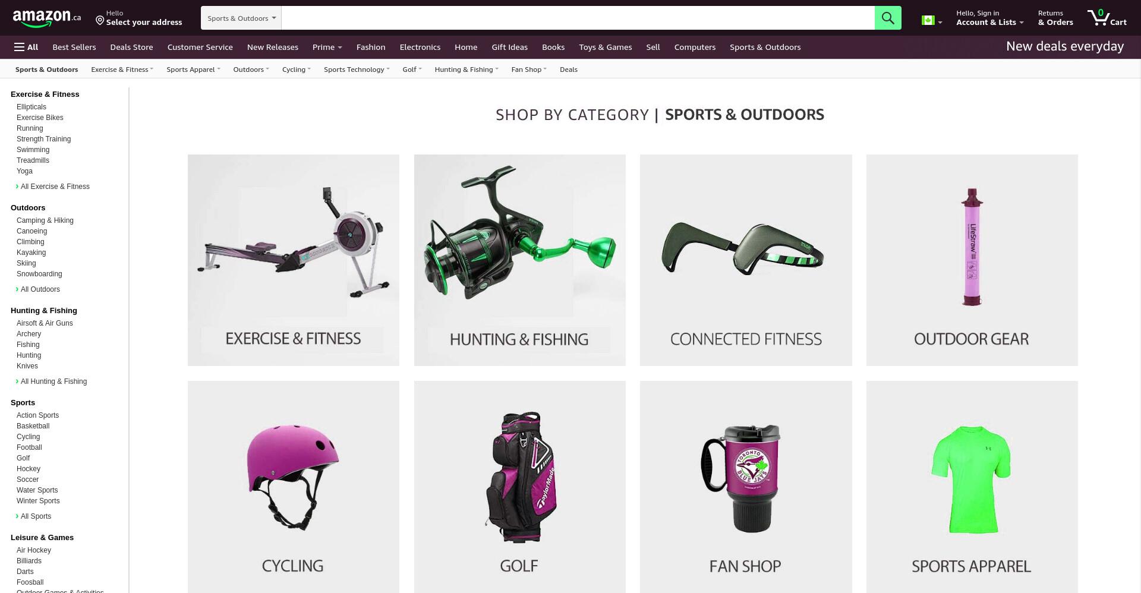Viewport: 1141px width, 593px height.
Task: Open the Deals tab in the subnav
Action: point(568,70)
